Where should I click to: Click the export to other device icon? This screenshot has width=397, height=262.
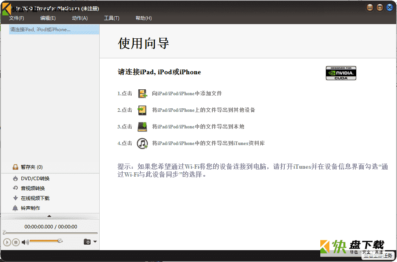[142, 110]
